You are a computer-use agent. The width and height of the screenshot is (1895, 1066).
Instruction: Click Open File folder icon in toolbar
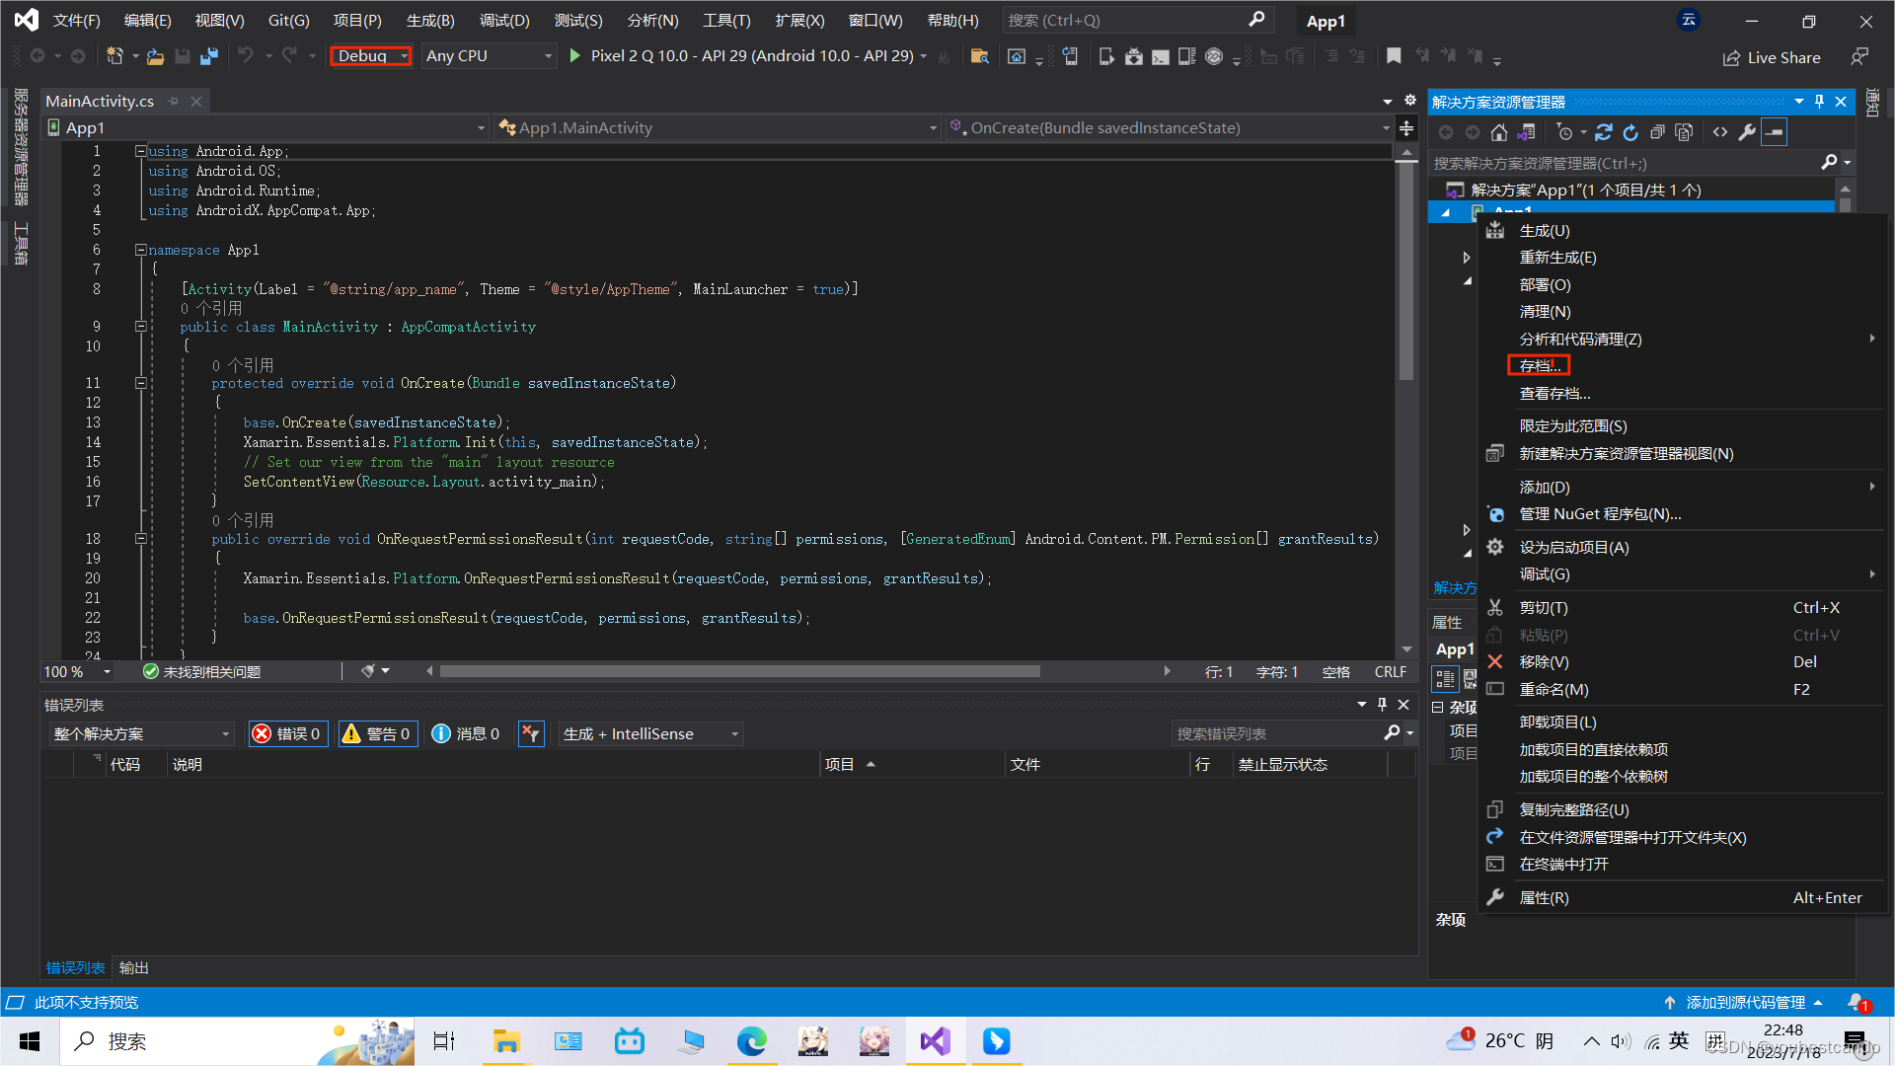click(x=155, y=56)
